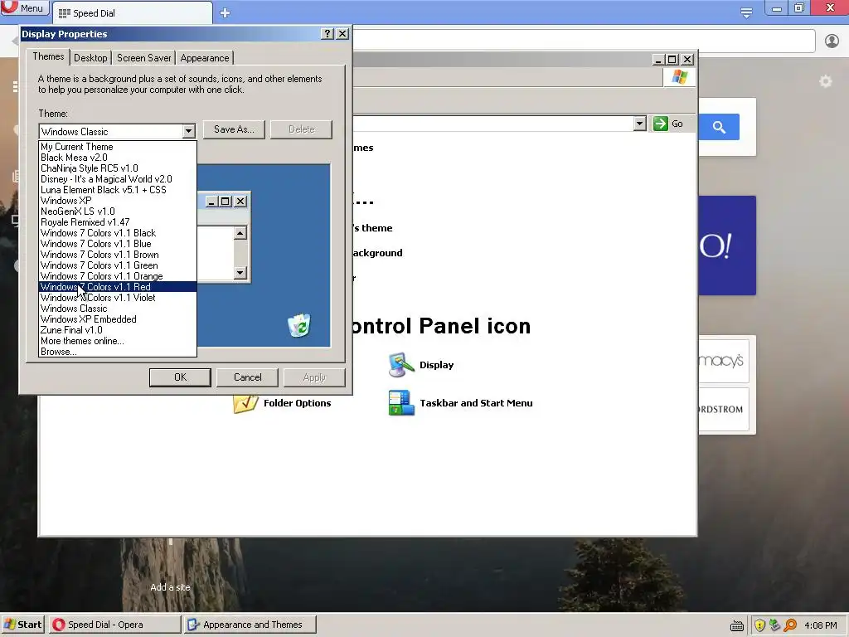Click preview window scroll down arrow
The width and height of the screenshot is (849, 637).
(x=240, y=272)
